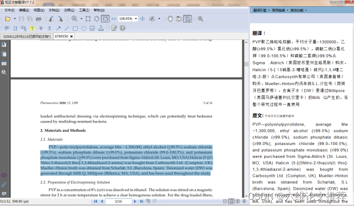Select the fit page view icon
The height and width of the screenshot is (206, 354).
point(97,19)
